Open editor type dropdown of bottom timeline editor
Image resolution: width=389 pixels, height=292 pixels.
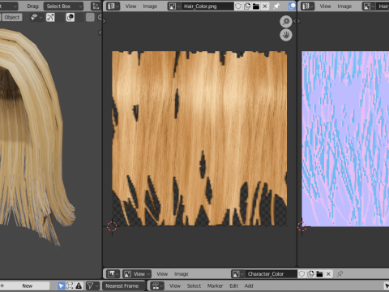tap(157, 286)
